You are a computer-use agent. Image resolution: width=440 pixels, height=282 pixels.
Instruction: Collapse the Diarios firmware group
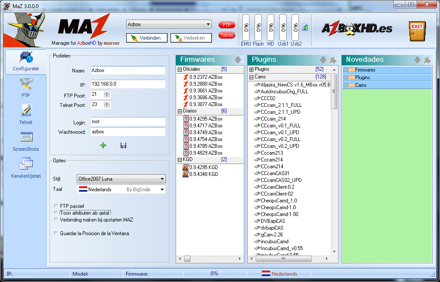point(179,111)
